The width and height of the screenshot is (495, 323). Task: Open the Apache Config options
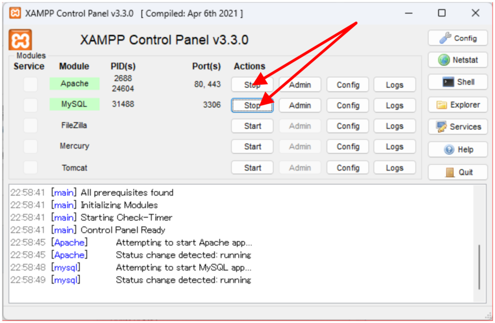click(348, 84)
